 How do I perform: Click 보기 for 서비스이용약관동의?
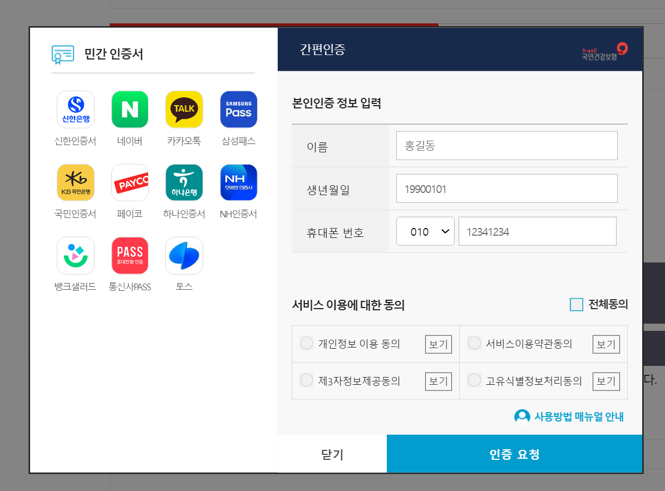pos(606,344)
